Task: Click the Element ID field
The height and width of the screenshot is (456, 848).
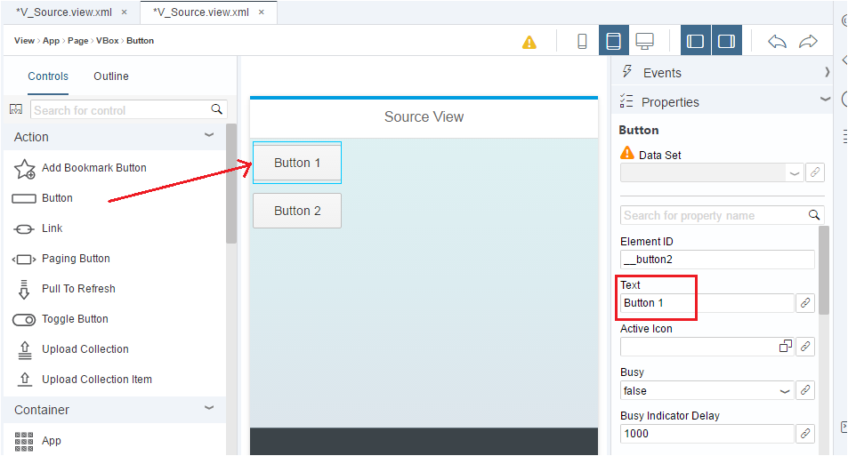Action: [x=717, y=260]
